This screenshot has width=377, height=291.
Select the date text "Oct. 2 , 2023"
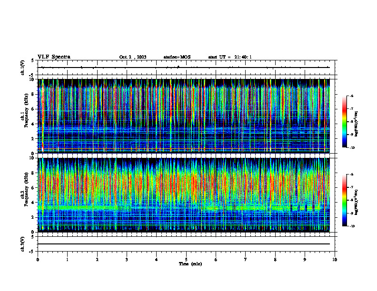pos(133,57)
